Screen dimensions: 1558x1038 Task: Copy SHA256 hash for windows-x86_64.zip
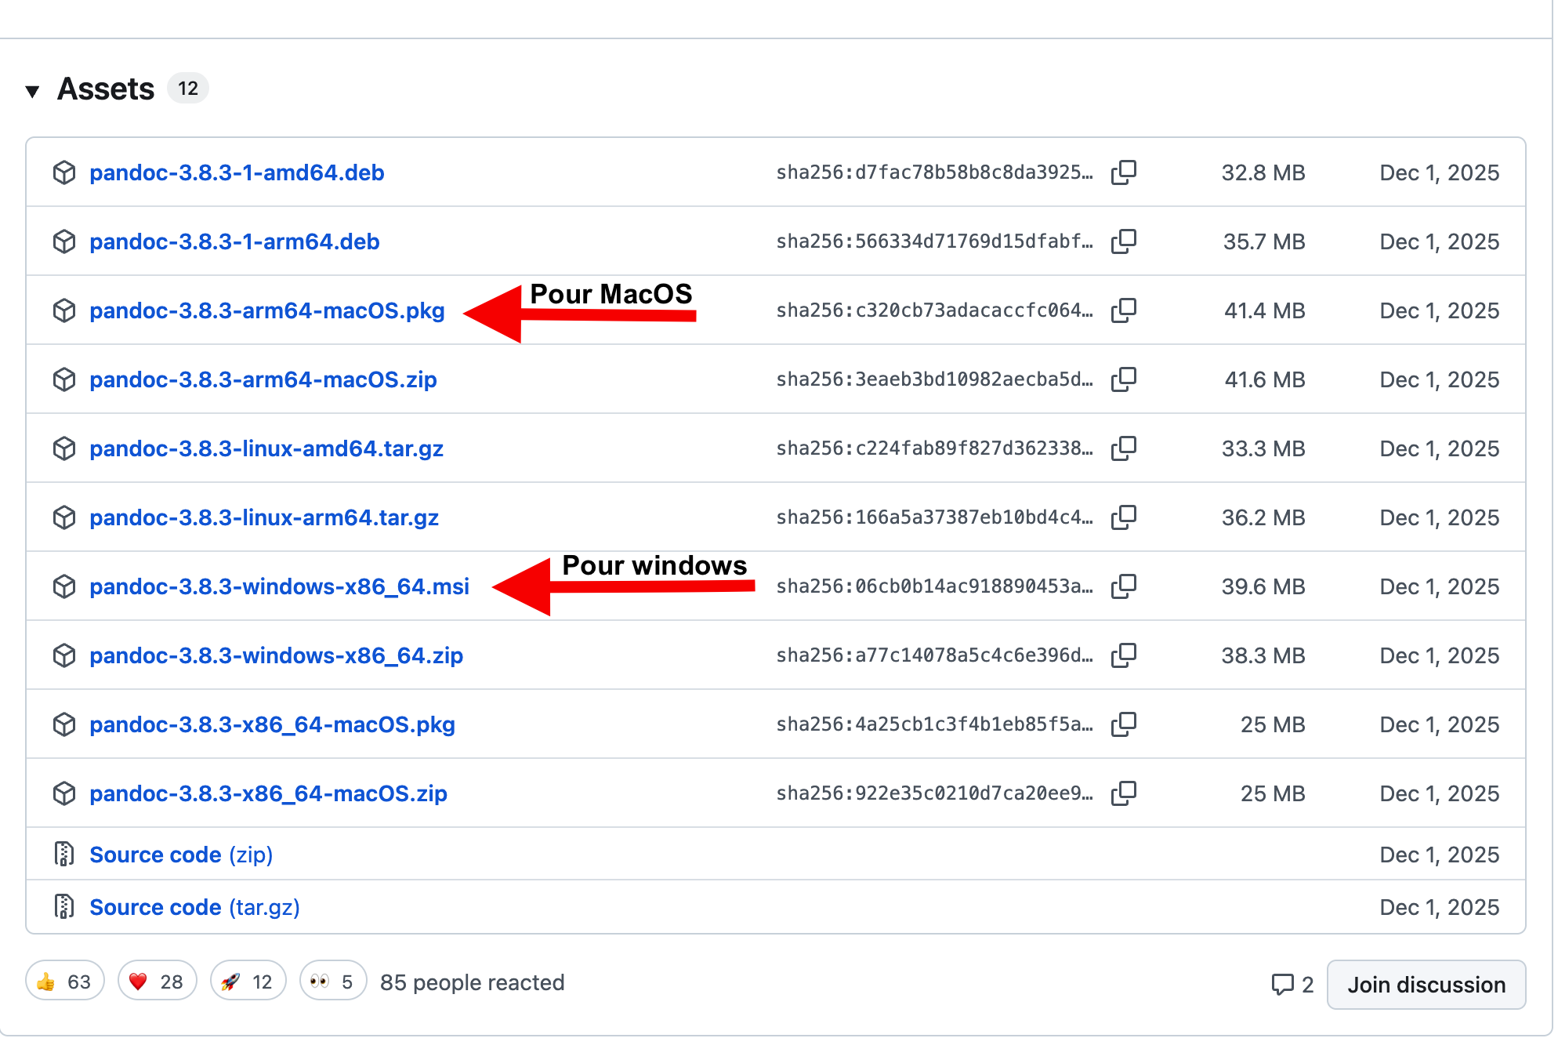click(x=1123, y=655)
